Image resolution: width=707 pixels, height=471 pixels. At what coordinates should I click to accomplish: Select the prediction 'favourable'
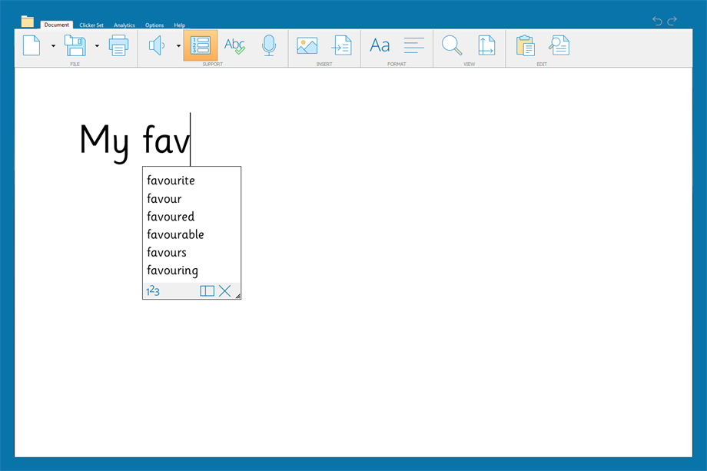(x=175, y=234)
